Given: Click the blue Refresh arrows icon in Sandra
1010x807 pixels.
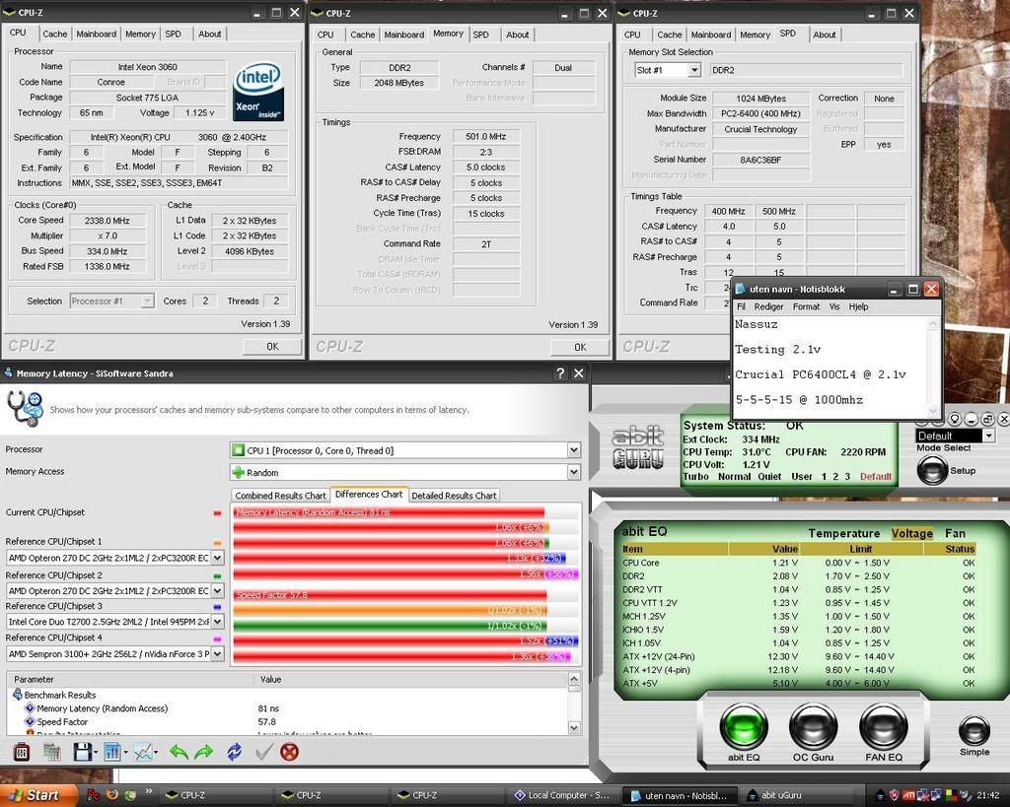Looking at the screenshot, I should coord(235,752).
